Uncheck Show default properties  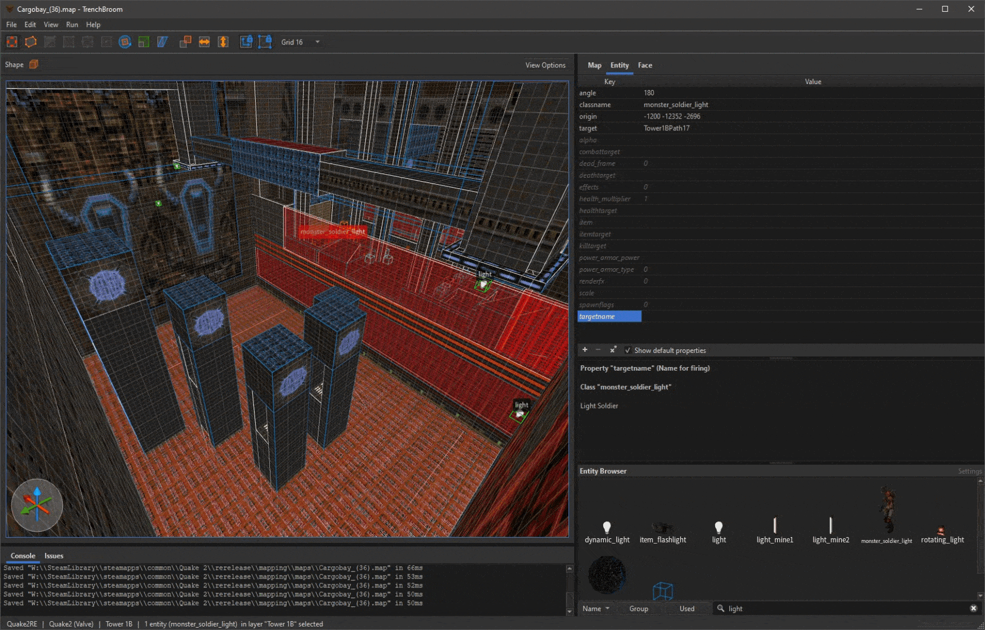click(x=627, y=351)
